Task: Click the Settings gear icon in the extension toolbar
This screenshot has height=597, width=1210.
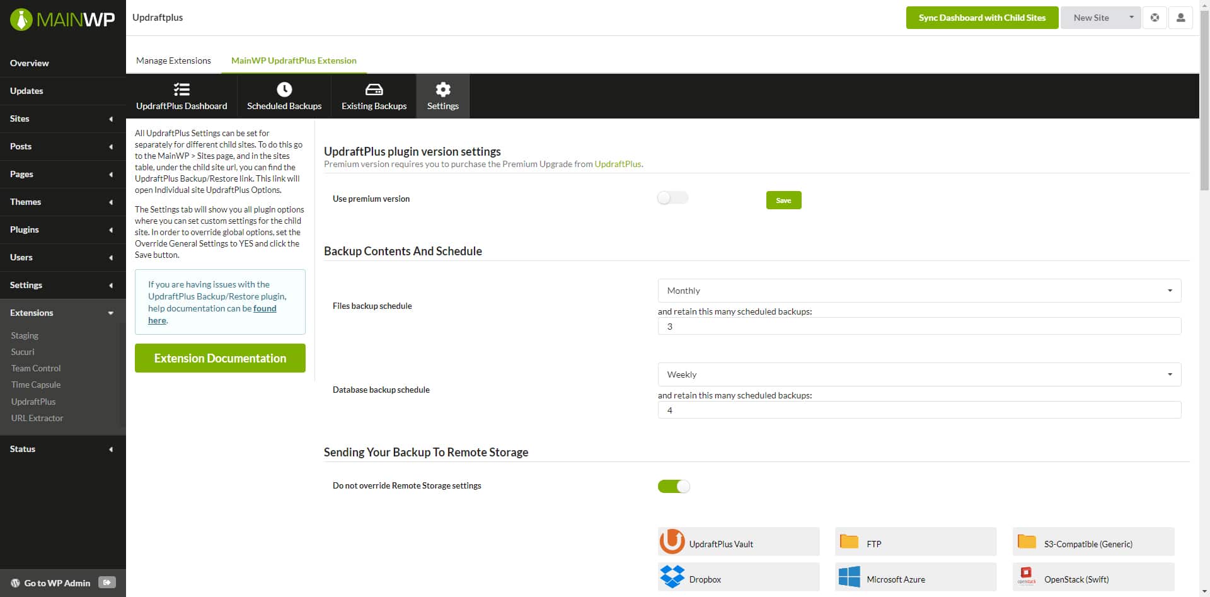Action: [x=442, y=90]
